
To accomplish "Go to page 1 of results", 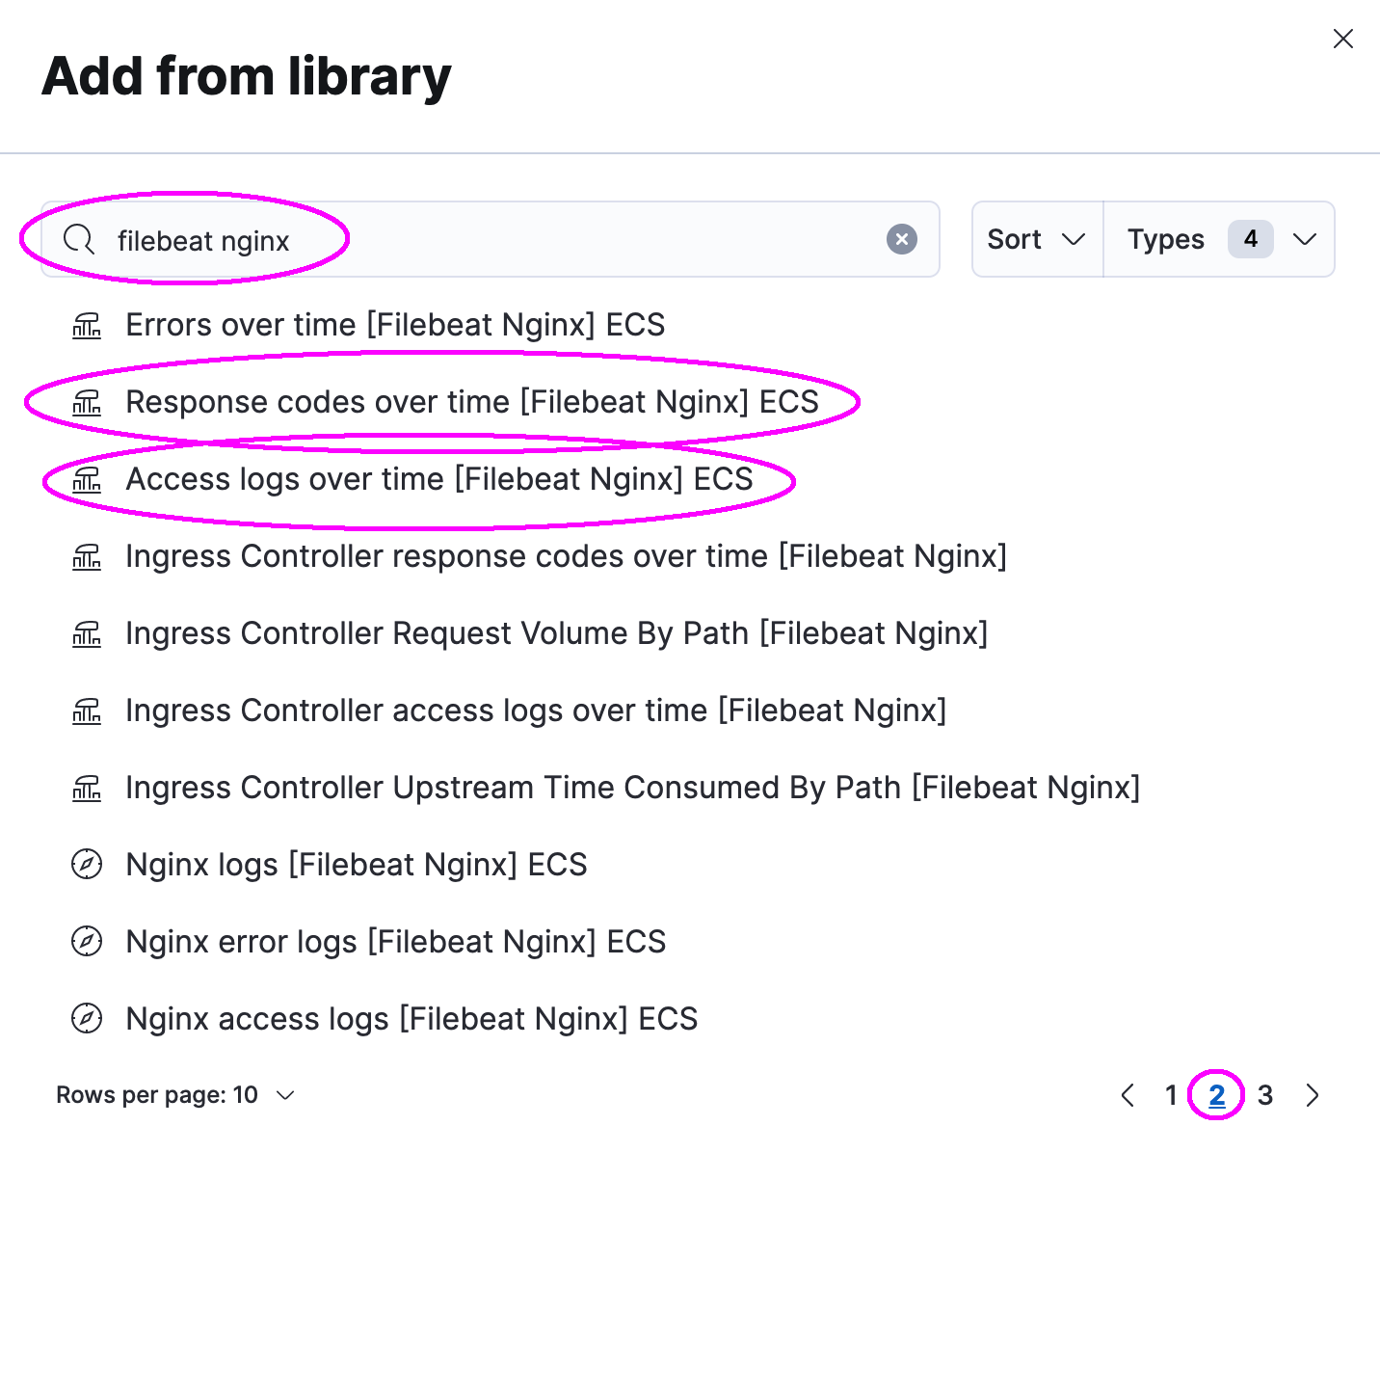I will pyautogui.click(x=1171, y=1095).
